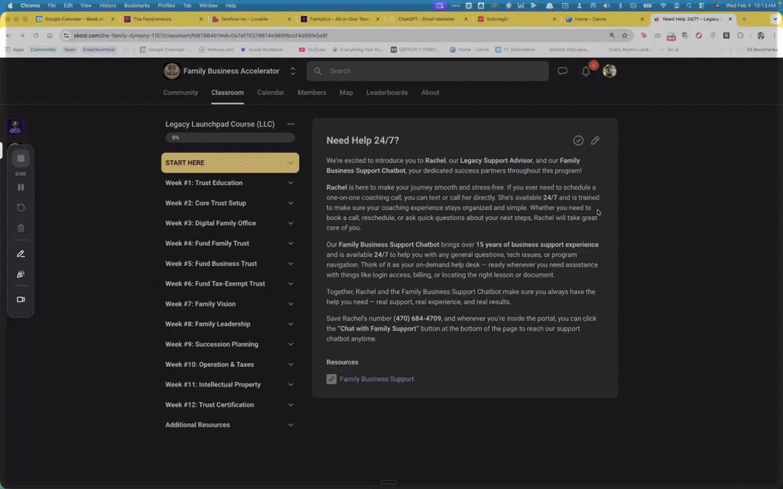Open the Leaderboards tab
This screenshot has width=783, height=489.
click(x=387, y=92)
